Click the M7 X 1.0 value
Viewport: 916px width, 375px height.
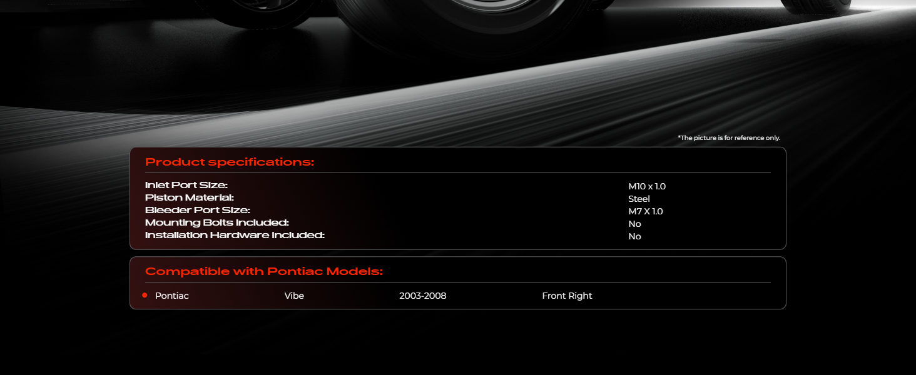click(x=645, y=211)
